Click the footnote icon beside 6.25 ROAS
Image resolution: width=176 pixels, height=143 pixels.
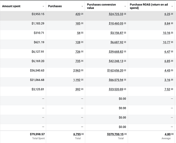172,14
